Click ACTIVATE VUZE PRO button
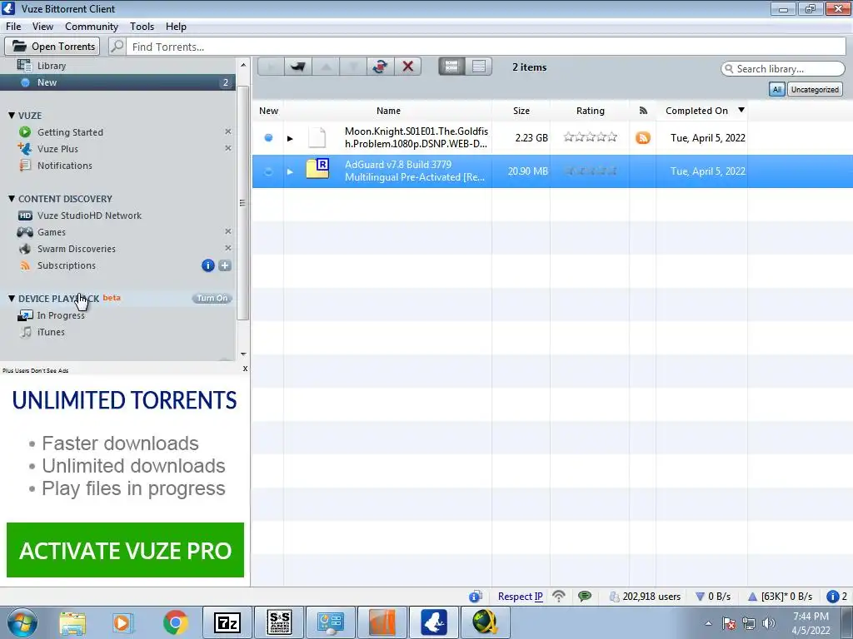This screenshot has height=639, width=853. click(x=125, y=550)
